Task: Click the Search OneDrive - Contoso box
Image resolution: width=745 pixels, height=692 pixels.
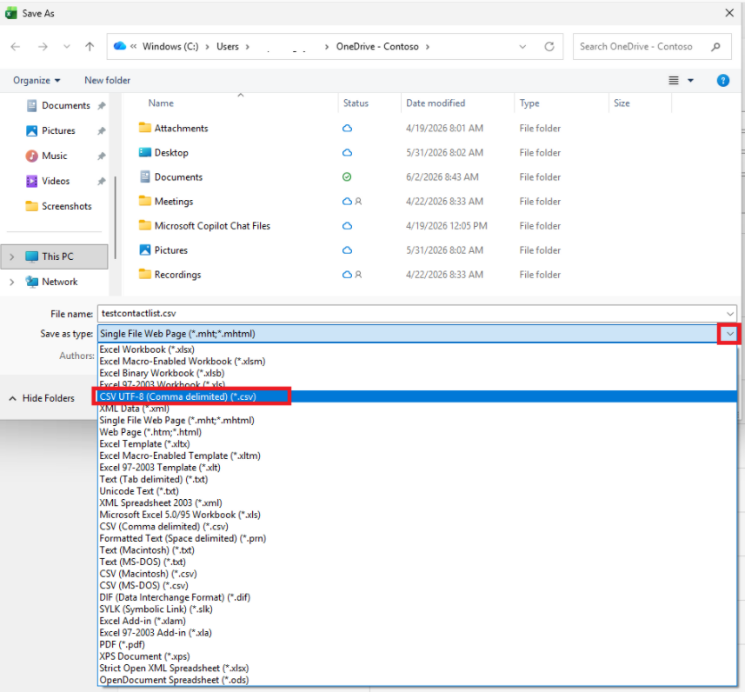Action: [x=652, y=47]
